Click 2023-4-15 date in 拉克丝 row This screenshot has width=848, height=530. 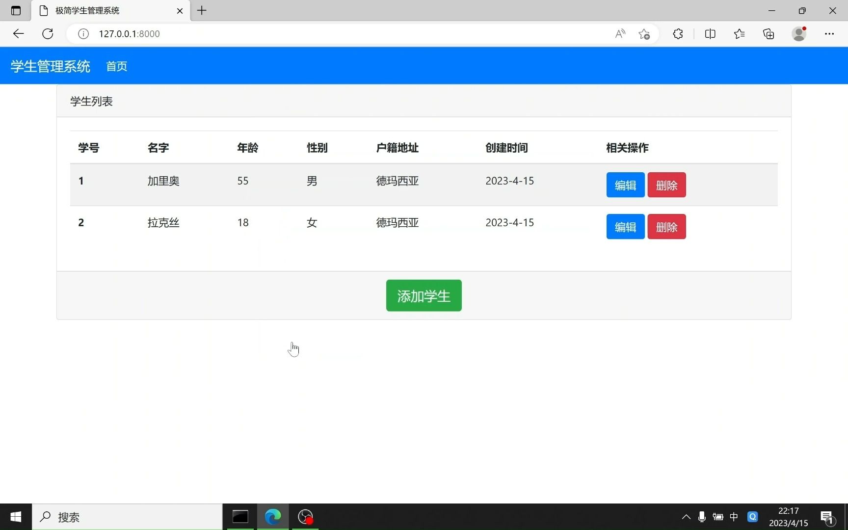(510, 222)
